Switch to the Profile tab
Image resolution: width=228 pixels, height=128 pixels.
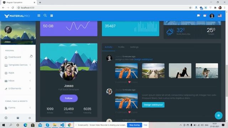pyautogui.click(x=121, y=47)
